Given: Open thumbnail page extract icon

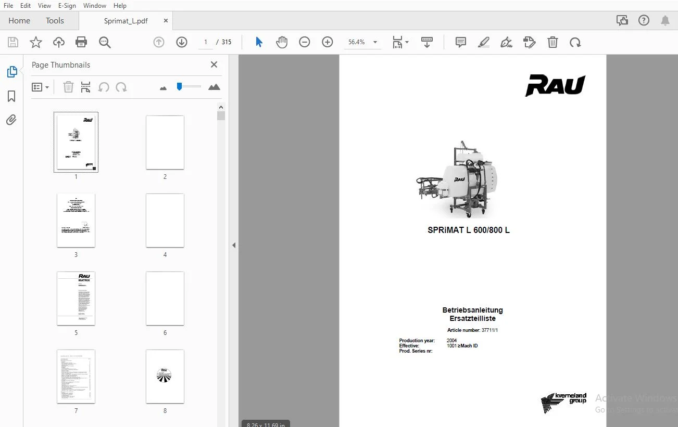Looking at the screenshot, I should click(86, 87).
